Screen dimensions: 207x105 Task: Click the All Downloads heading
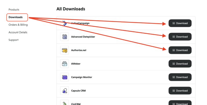click(x=71, y=9)
